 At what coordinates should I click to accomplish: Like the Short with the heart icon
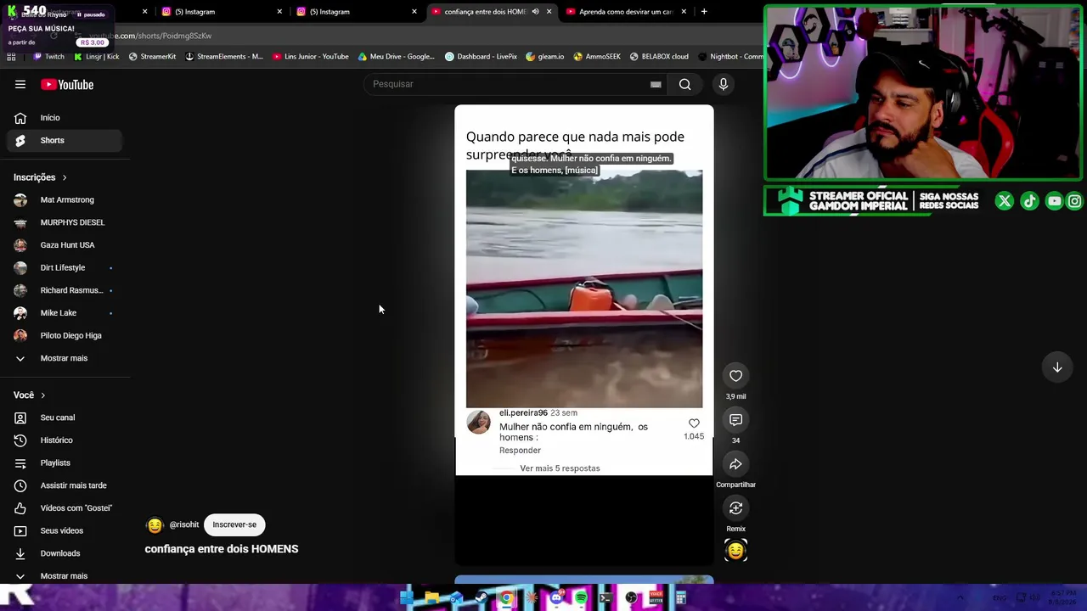pos(735,376)
